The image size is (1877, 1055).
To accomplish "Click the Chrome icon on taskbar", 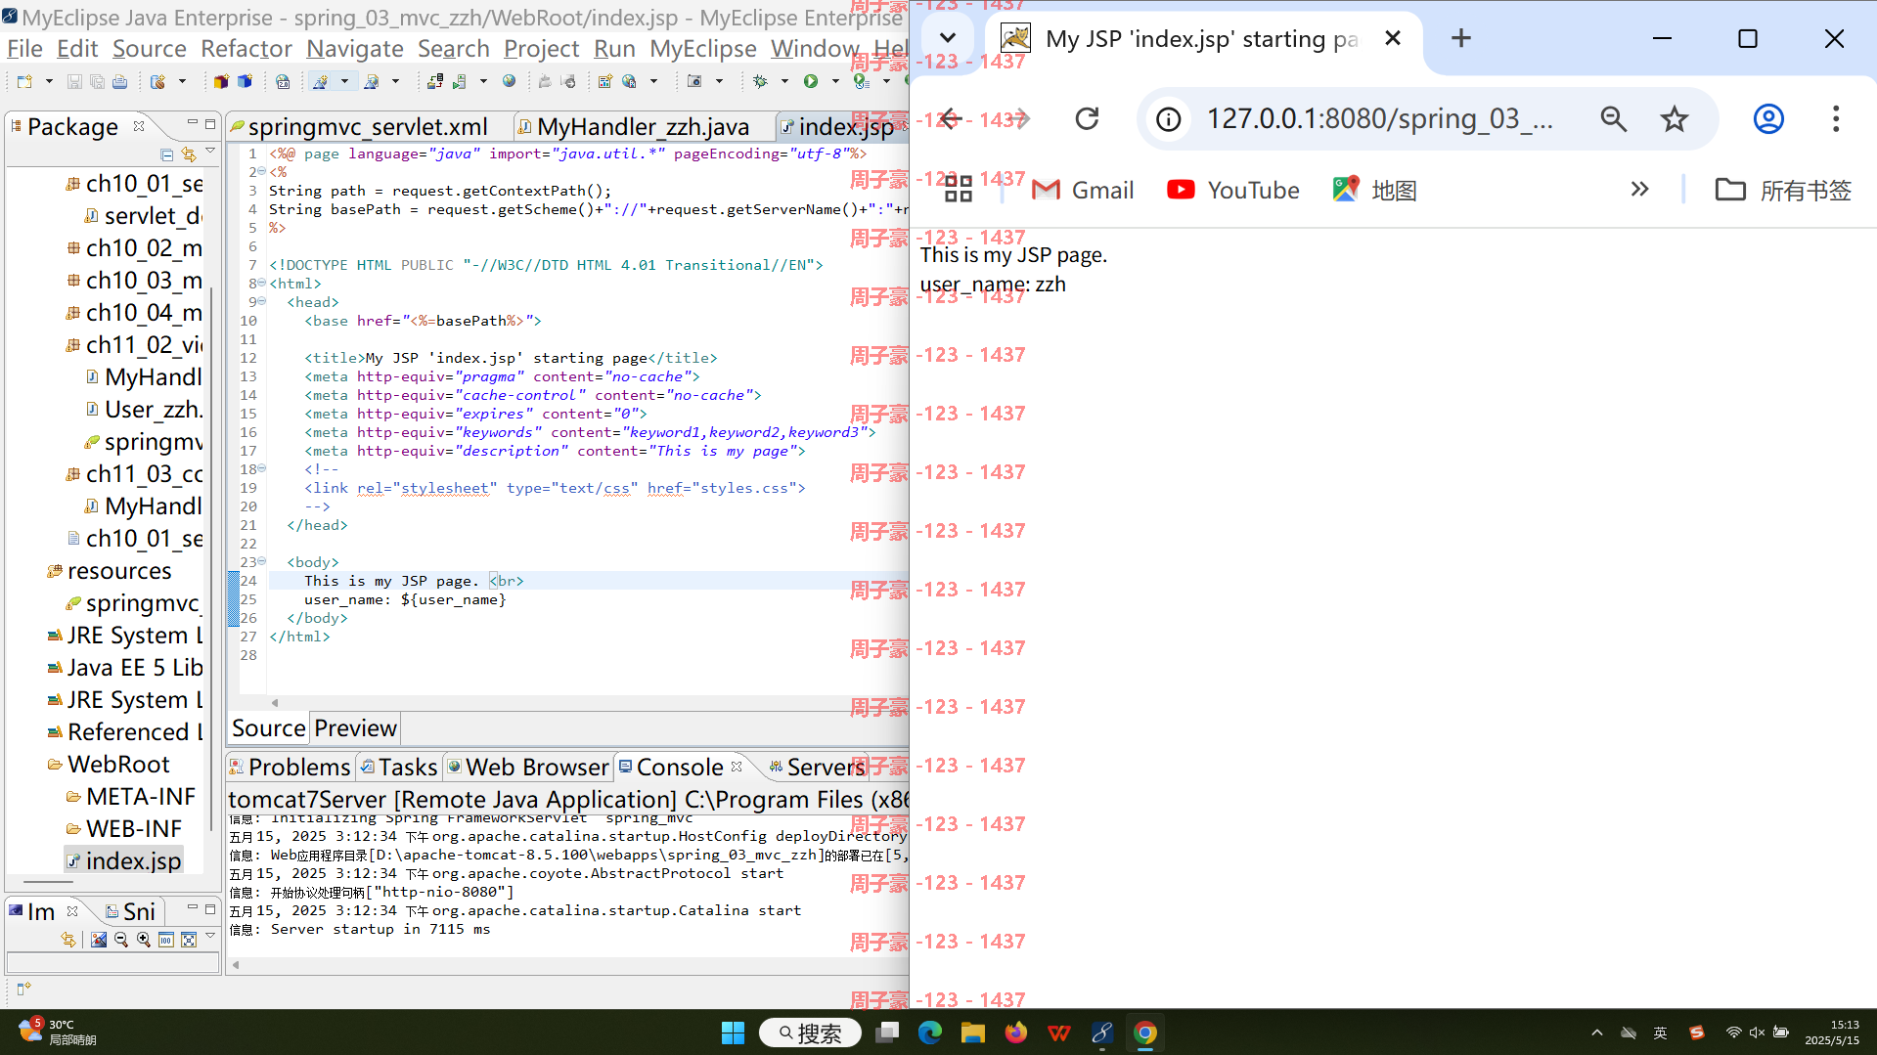I will 1145,1033.
